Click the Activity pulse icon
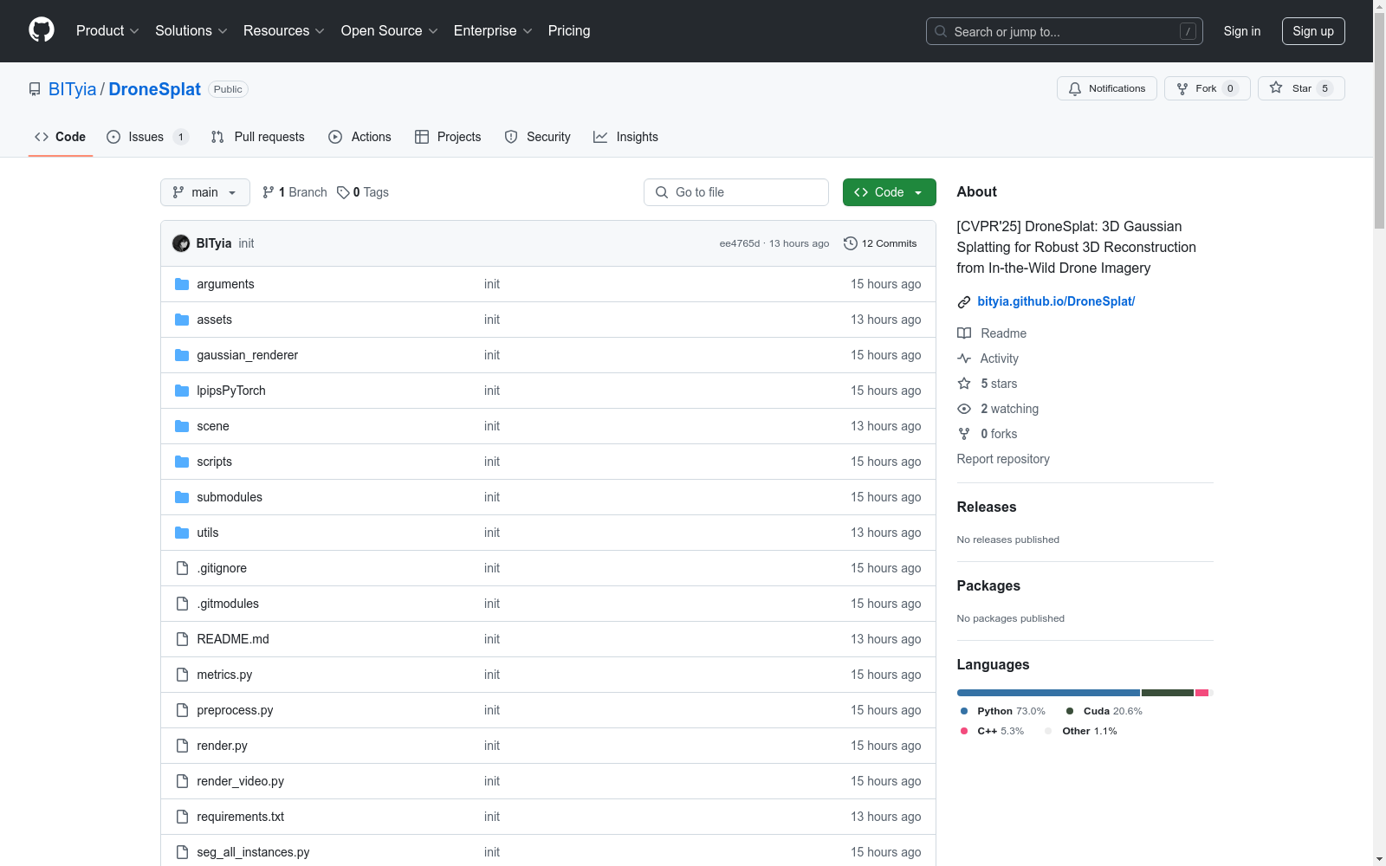The width and height of the screenshot is (1386, 866). 964,359
